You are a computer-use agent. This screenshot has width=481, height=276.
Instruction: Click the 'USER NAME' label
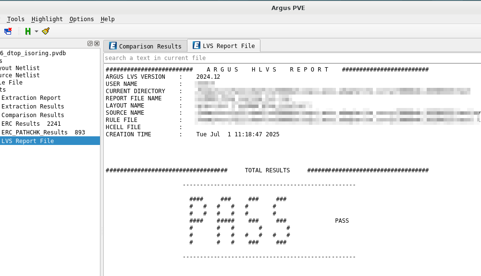tap(122, 84)
